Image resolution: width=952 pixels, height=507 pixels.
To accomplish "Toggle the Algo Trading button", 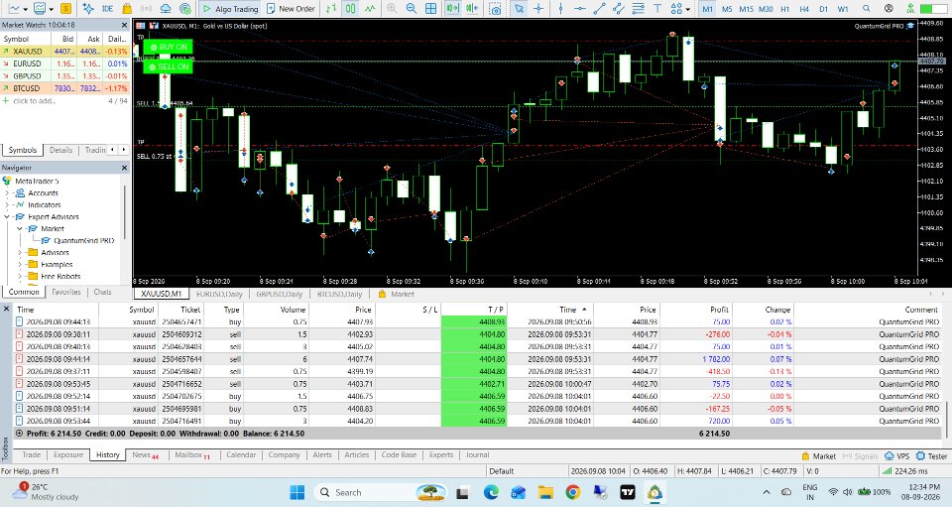I will click(230, 9).
